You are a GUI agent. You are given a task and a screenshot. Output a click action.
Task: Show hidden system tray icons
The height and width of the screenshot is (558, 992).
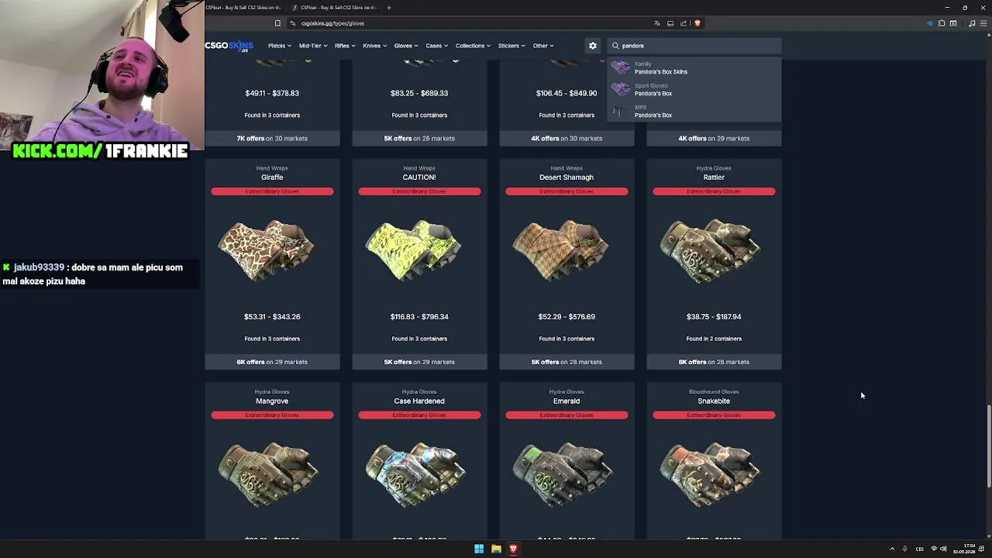pos(892,549)
